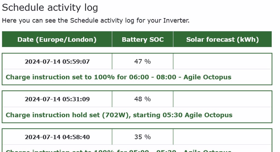Click the Date (Europe/London) column header
280x152 pixels.
(57, 39)
